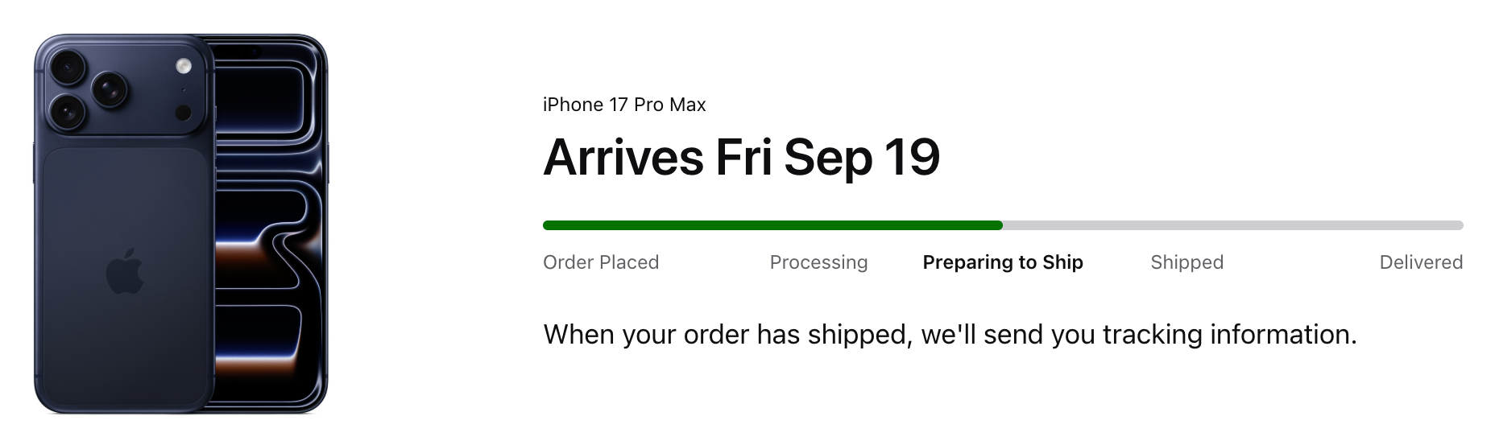
Task: Click the bottom-left camera lens
Action: pyautogui.click(x=66, y=112)
